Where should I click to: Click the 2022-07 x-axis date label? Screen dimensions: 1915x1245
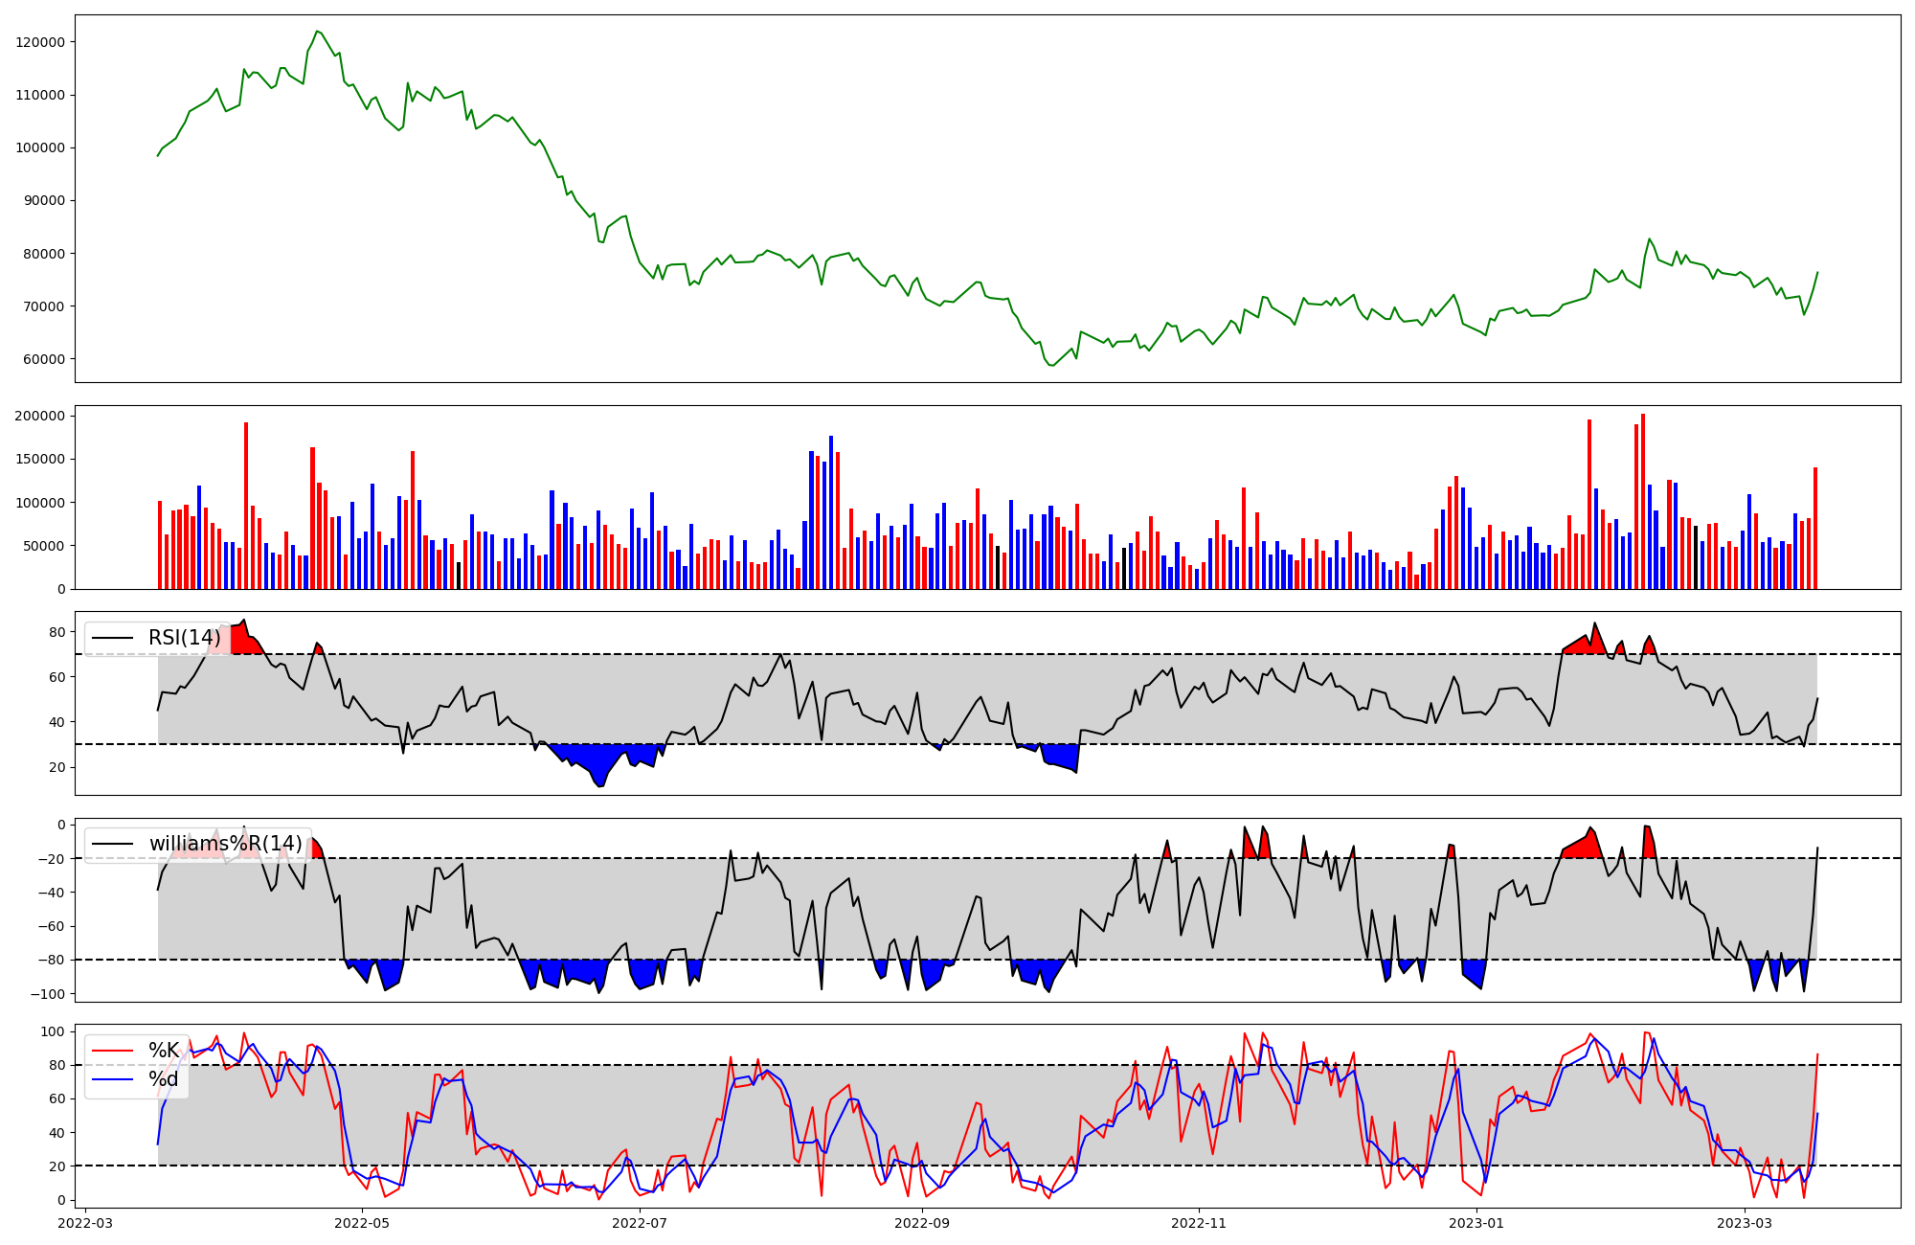(x=639, y=1223)
